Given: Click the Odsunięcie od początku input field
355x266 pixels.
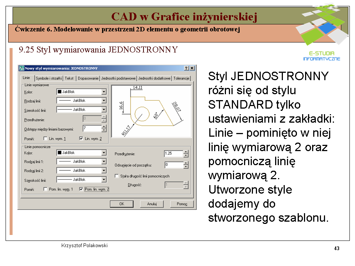Looking at the screenshot, I should coord(173,165).
